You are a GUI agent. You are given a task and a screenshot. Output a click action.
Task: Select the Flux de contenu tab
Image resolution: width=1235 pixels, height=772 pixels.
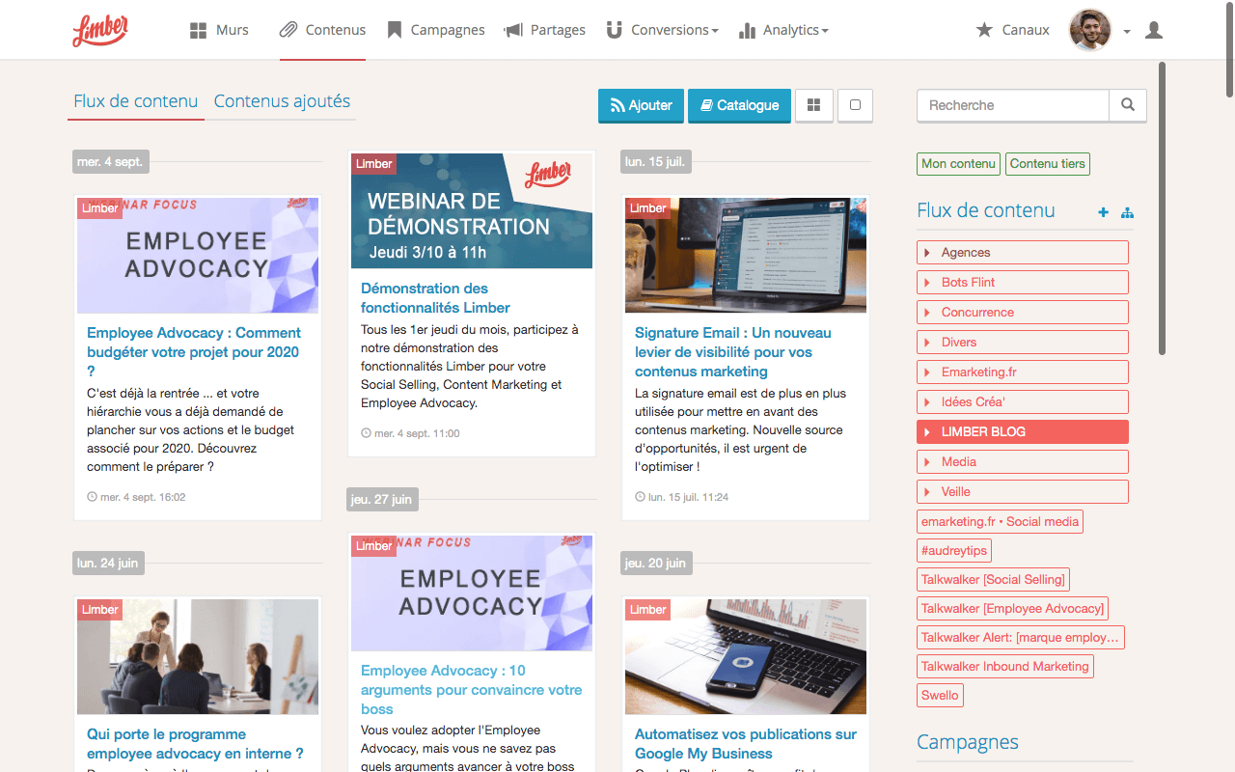point(136,101)
